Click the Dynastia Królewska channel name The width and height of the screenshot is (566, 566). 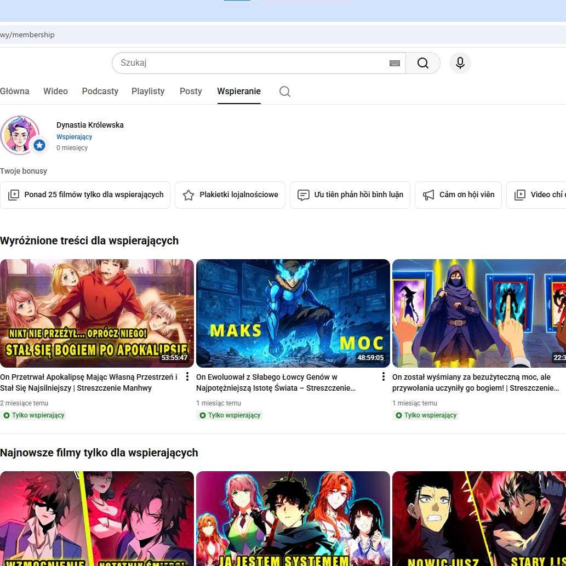click(x=90, y=125)
